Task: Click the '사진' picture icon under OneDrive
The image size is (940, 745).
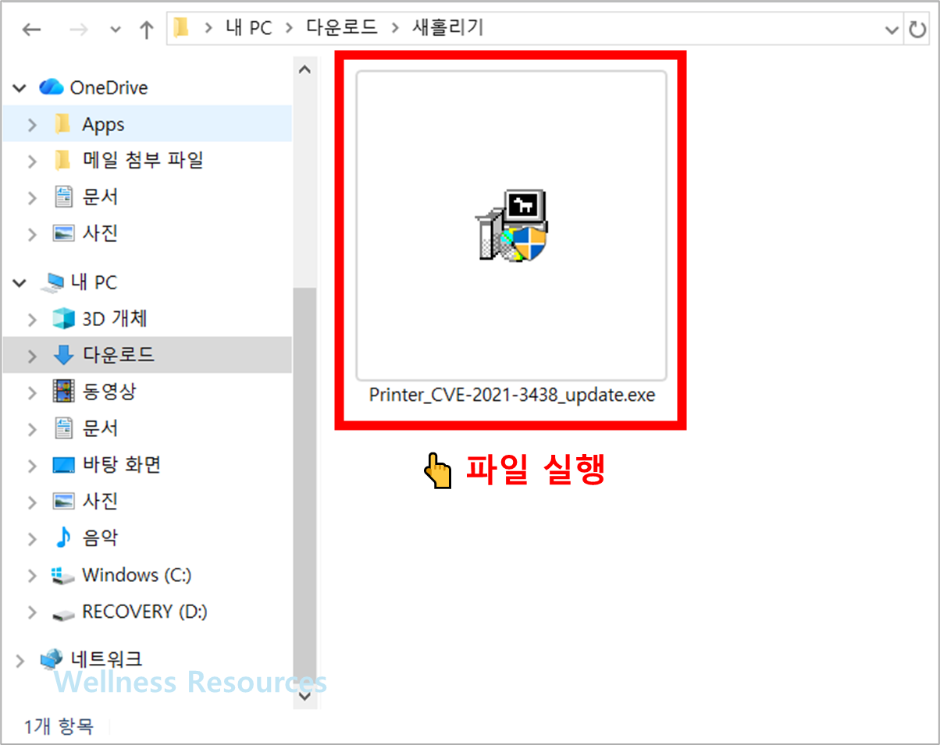Action: [63, 233]
